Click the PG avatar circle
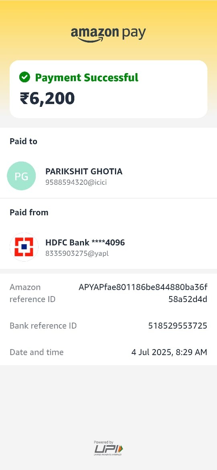 [21, 176]
